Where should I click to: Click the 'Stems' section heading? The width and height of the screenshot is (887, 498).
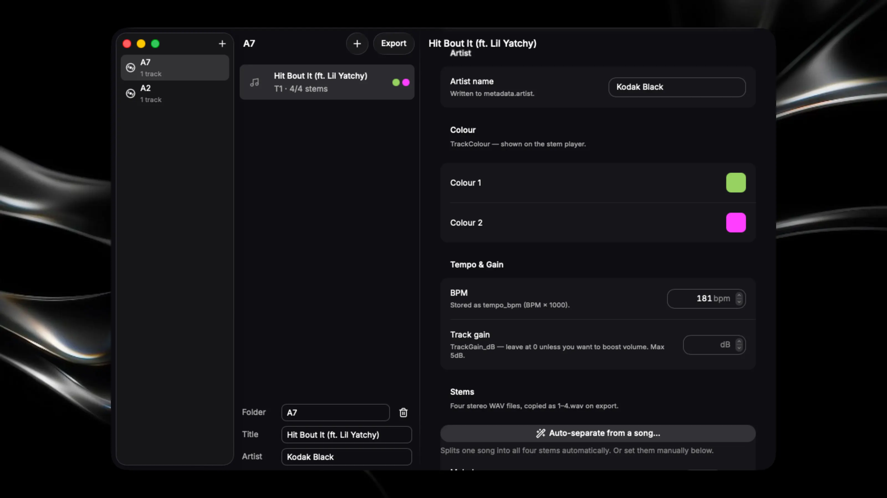(x=462, y=392)
